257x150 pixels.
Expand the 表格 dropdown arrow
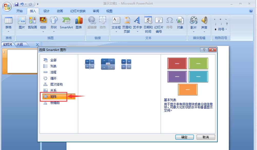(x=8, y=31)
